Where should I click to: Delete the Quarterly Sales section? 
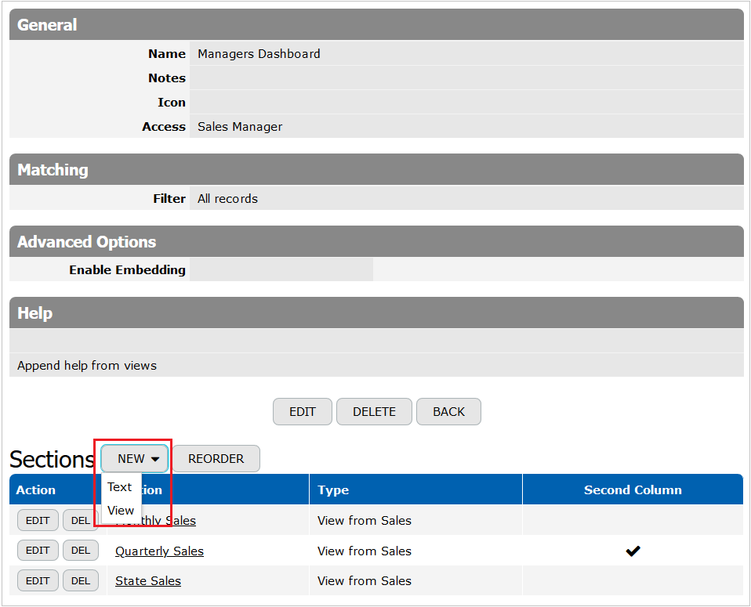[81, 551]
